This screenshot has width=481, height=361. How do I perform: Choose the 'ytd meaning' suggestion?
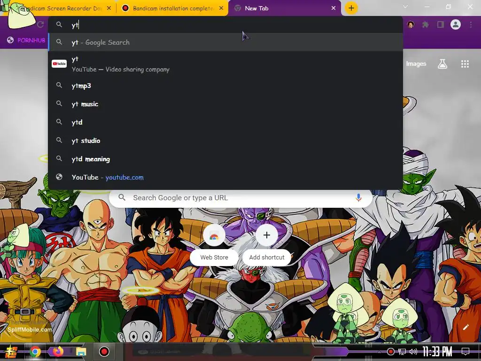225,159
